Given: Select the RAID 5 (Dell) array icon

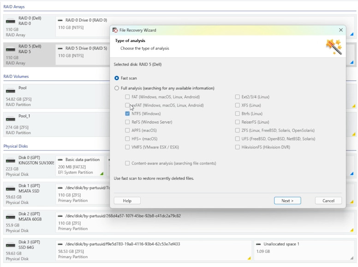Looking at the screenshot, I should (x=11, y=49).
